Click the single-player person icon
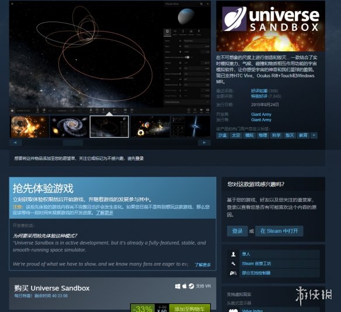This screenshot has width=341, height=312. [x=234, y=254]
